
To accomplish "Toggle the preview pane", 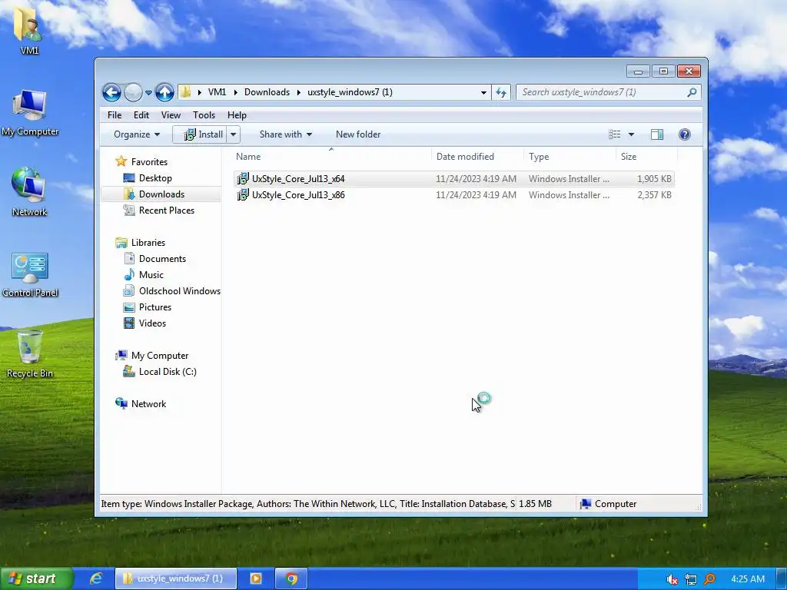I will pyautogui.click(x=657, y=134).
